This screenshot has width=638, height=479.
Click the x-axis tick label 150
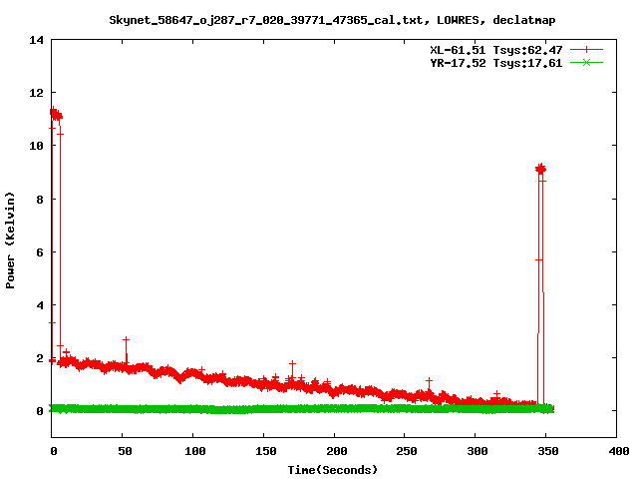[x=266, y=451]
